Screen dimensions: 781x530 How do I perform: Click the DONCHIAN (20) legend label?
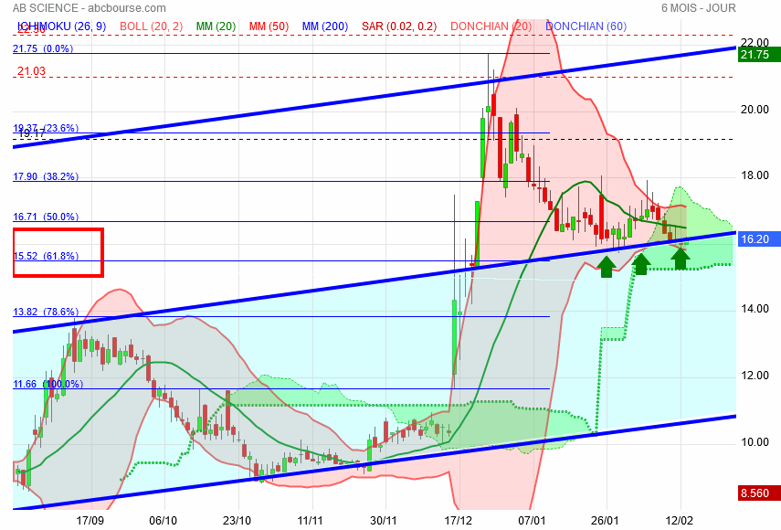point(491,26)
